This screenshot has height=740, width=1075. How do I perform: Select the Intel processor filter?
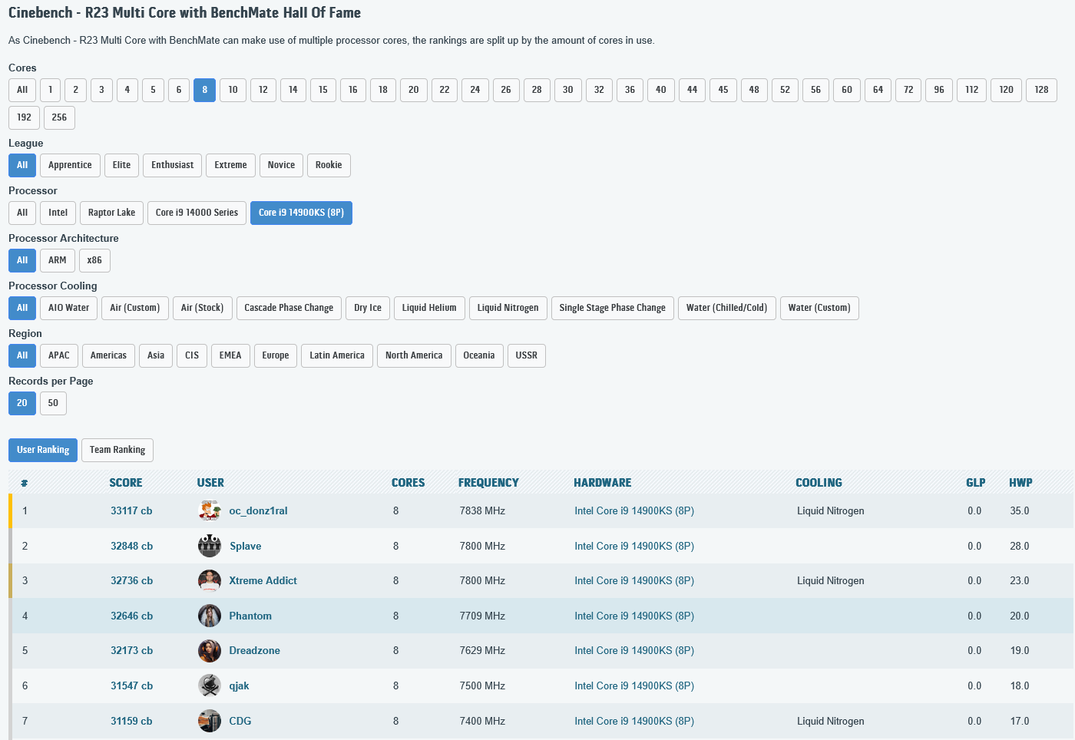point(58,213)
